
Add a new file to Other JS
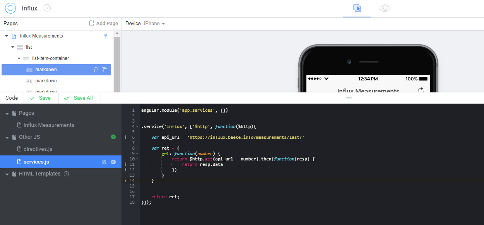[x=113, y=137]
